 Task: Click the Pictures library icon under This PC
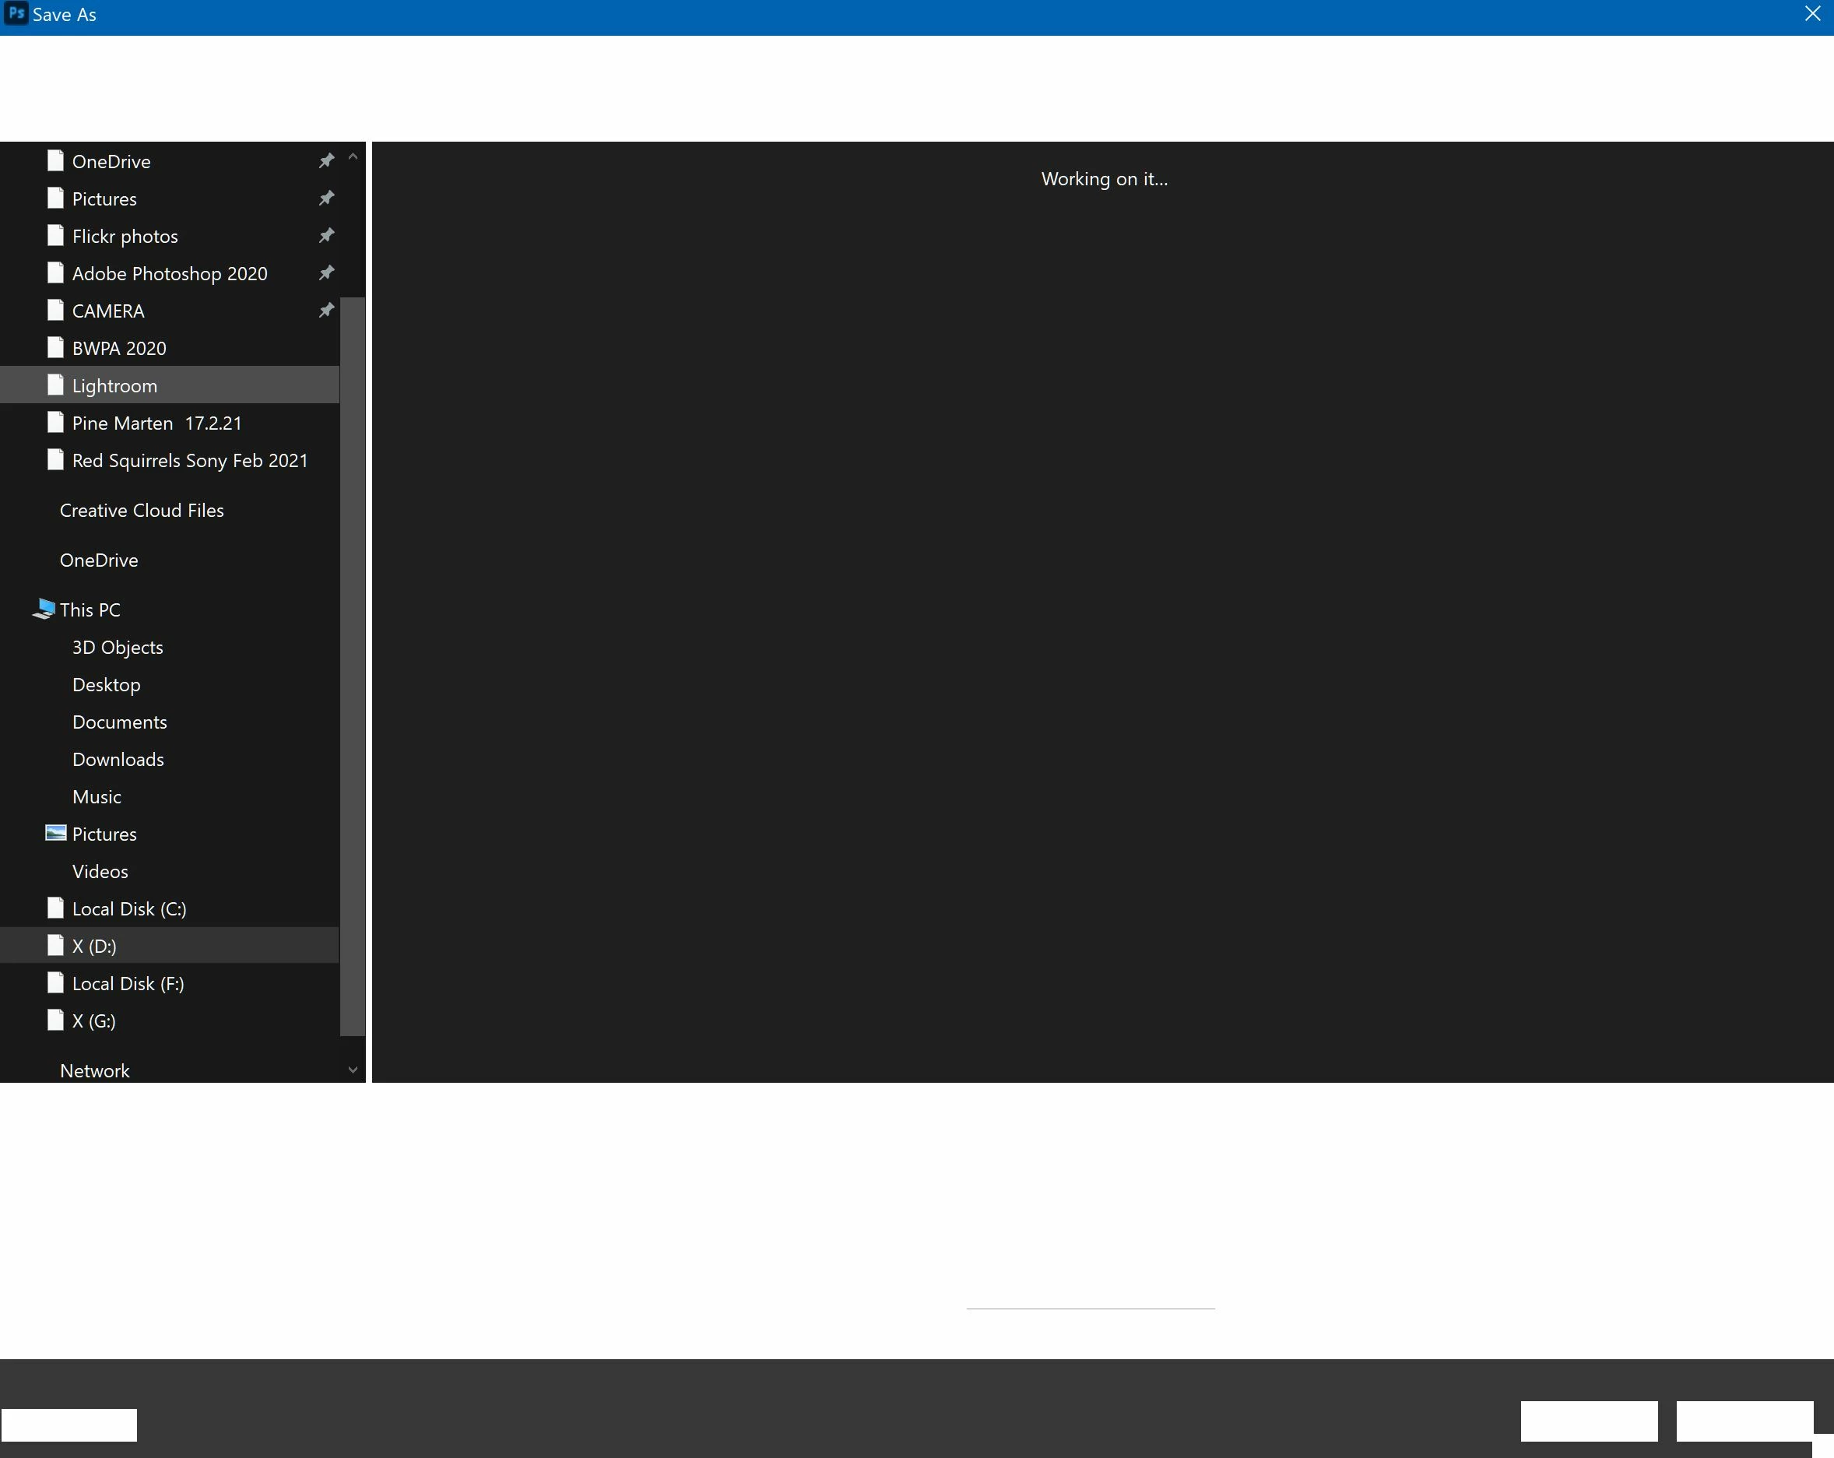coord(55,833)
